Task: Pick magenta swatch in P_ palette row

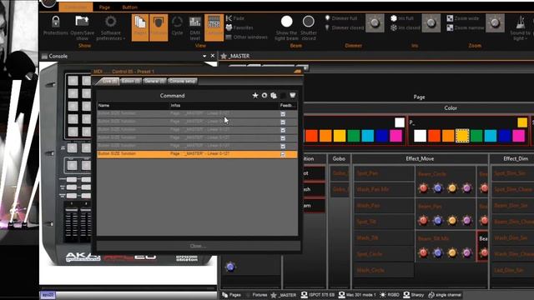Action: [518, 136]
